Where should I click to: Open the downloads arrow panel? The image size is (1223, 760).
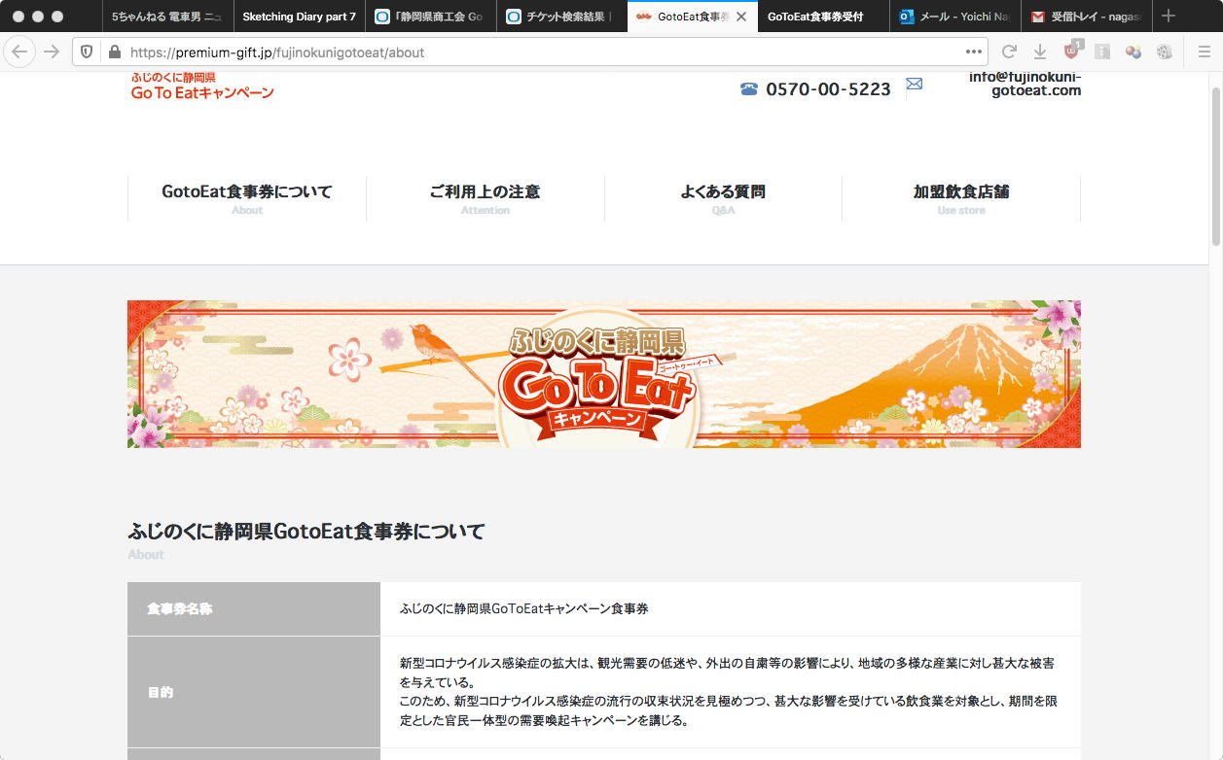coord(1039,52)
